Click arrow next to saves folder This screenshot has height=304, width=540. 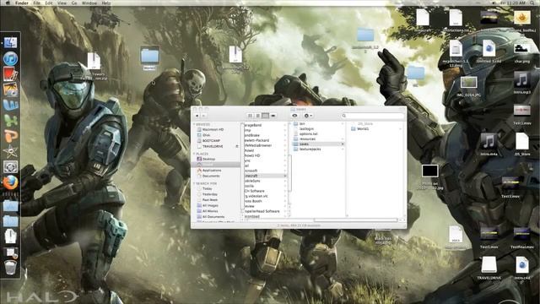coord(343,144)
